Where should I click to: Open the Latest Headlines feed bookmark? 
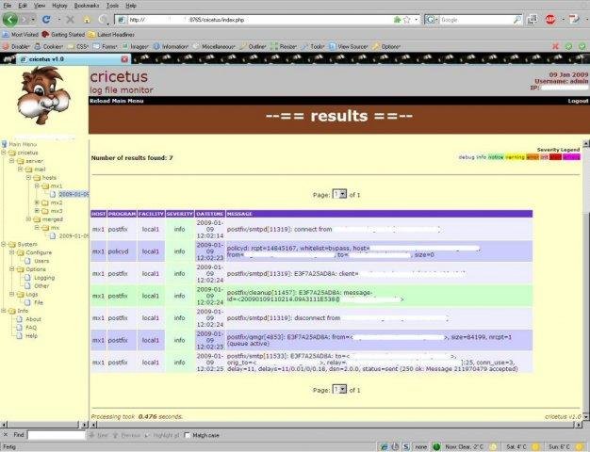tap(111, 35)
